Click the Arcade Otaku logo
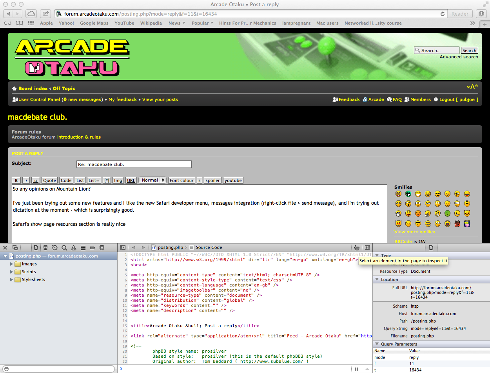490x373 pixels. [72, 57]
